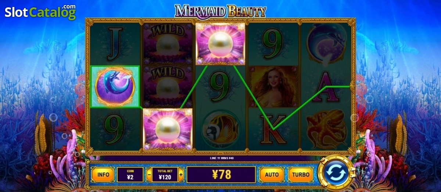Click the pearl shell symbol in bottom second reel
Screen dimensions: 441x192
[x=168, y=129]
